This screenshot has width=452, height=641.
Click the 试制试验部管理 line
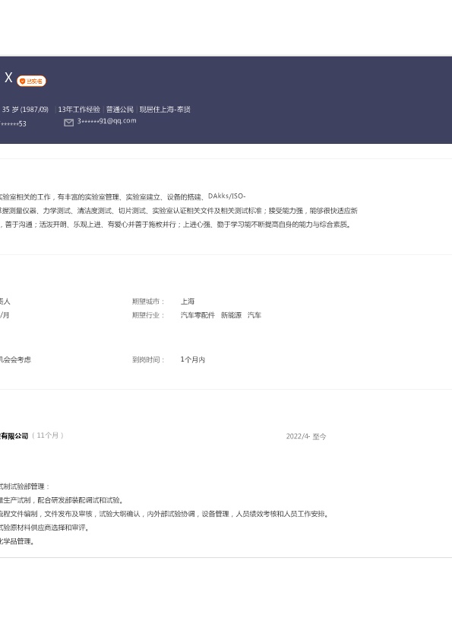click(x=24, y=486)
